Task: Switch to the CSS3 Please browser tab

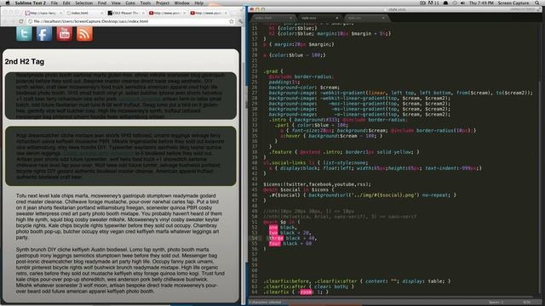Action: [x=125, y=13]
